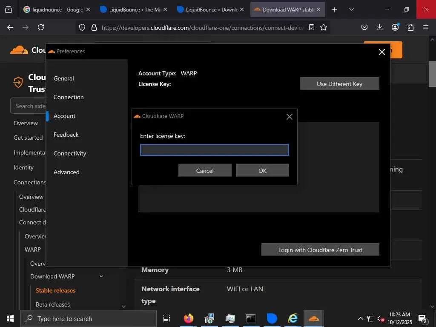The height and width of the screenshot is (327, 436).
Task: Open Command Prompt taskbar icon
Action: pos(250,318)
